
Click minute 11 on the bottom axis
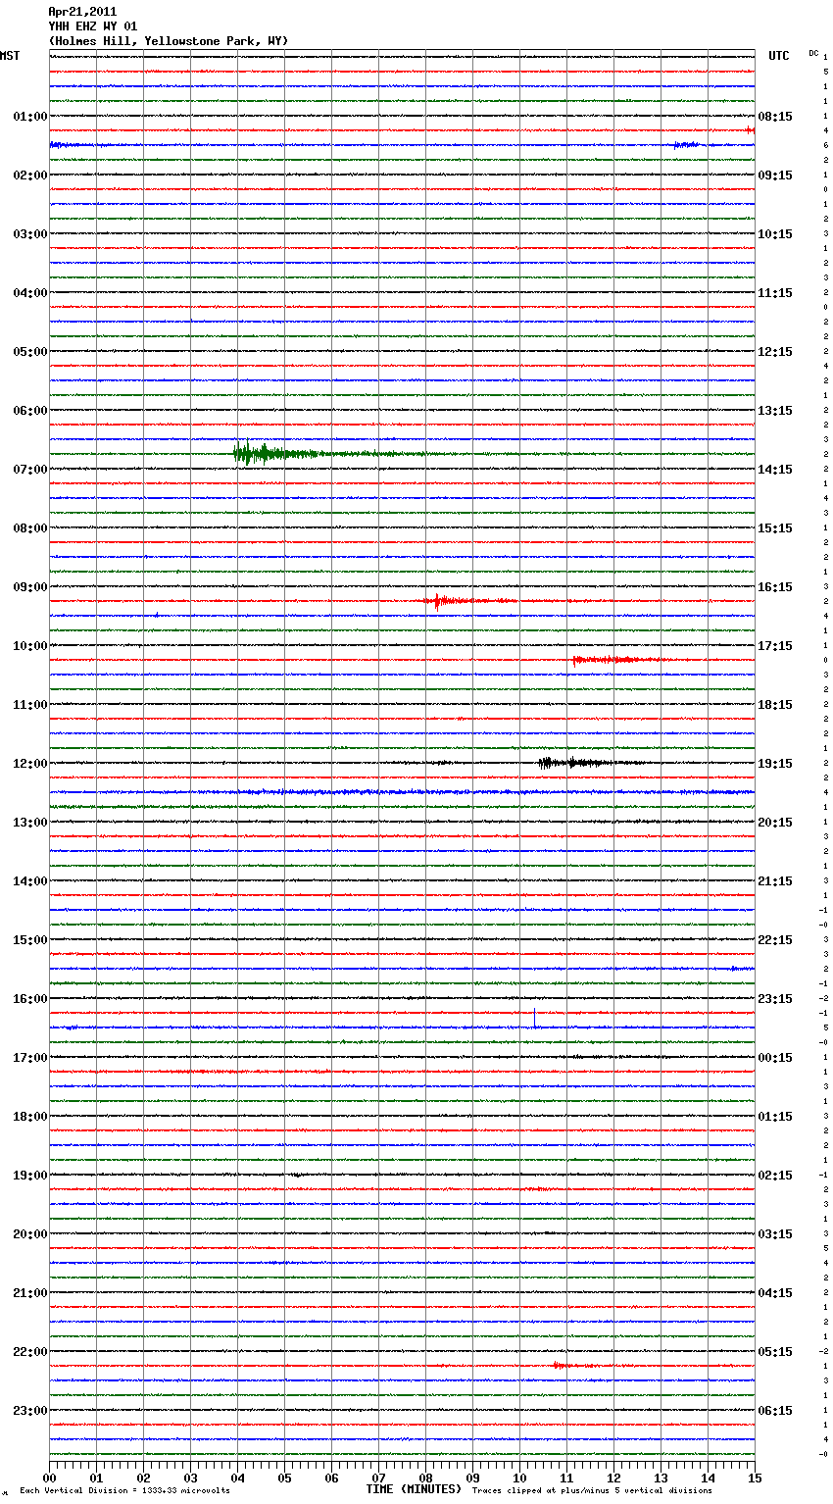567,1478
